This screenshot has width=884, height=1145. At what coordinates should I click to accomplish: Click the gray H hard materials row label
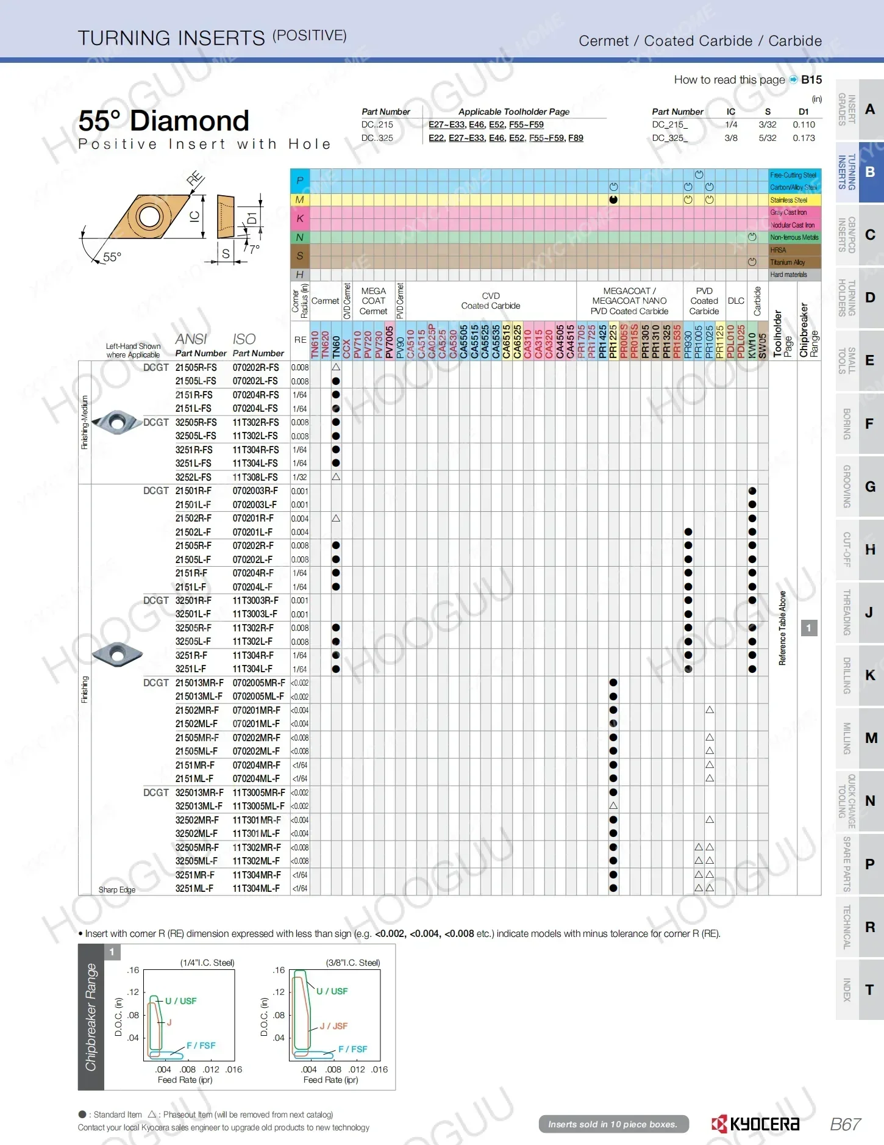click(x=299, y=275)
